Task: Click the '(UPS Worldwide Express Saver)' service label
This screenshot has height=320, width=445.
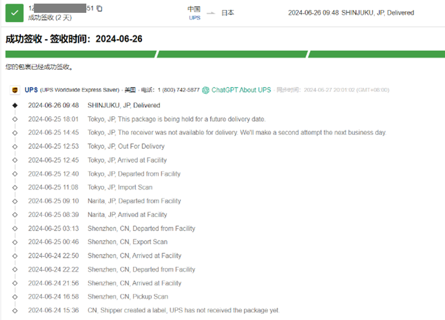Action: click(80, 90)
